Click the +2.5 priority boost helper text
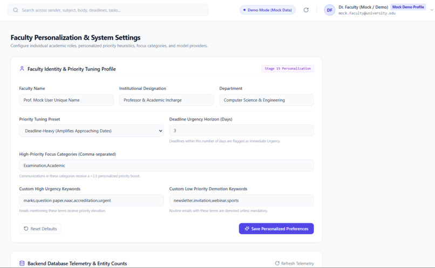435x268 pixels. tap(80, 176)
